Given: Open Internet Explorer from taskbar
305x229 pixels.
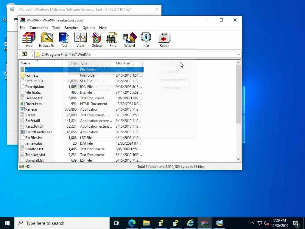Looking at the screenshot, I should pyautogui.click(x=190, y=223).
